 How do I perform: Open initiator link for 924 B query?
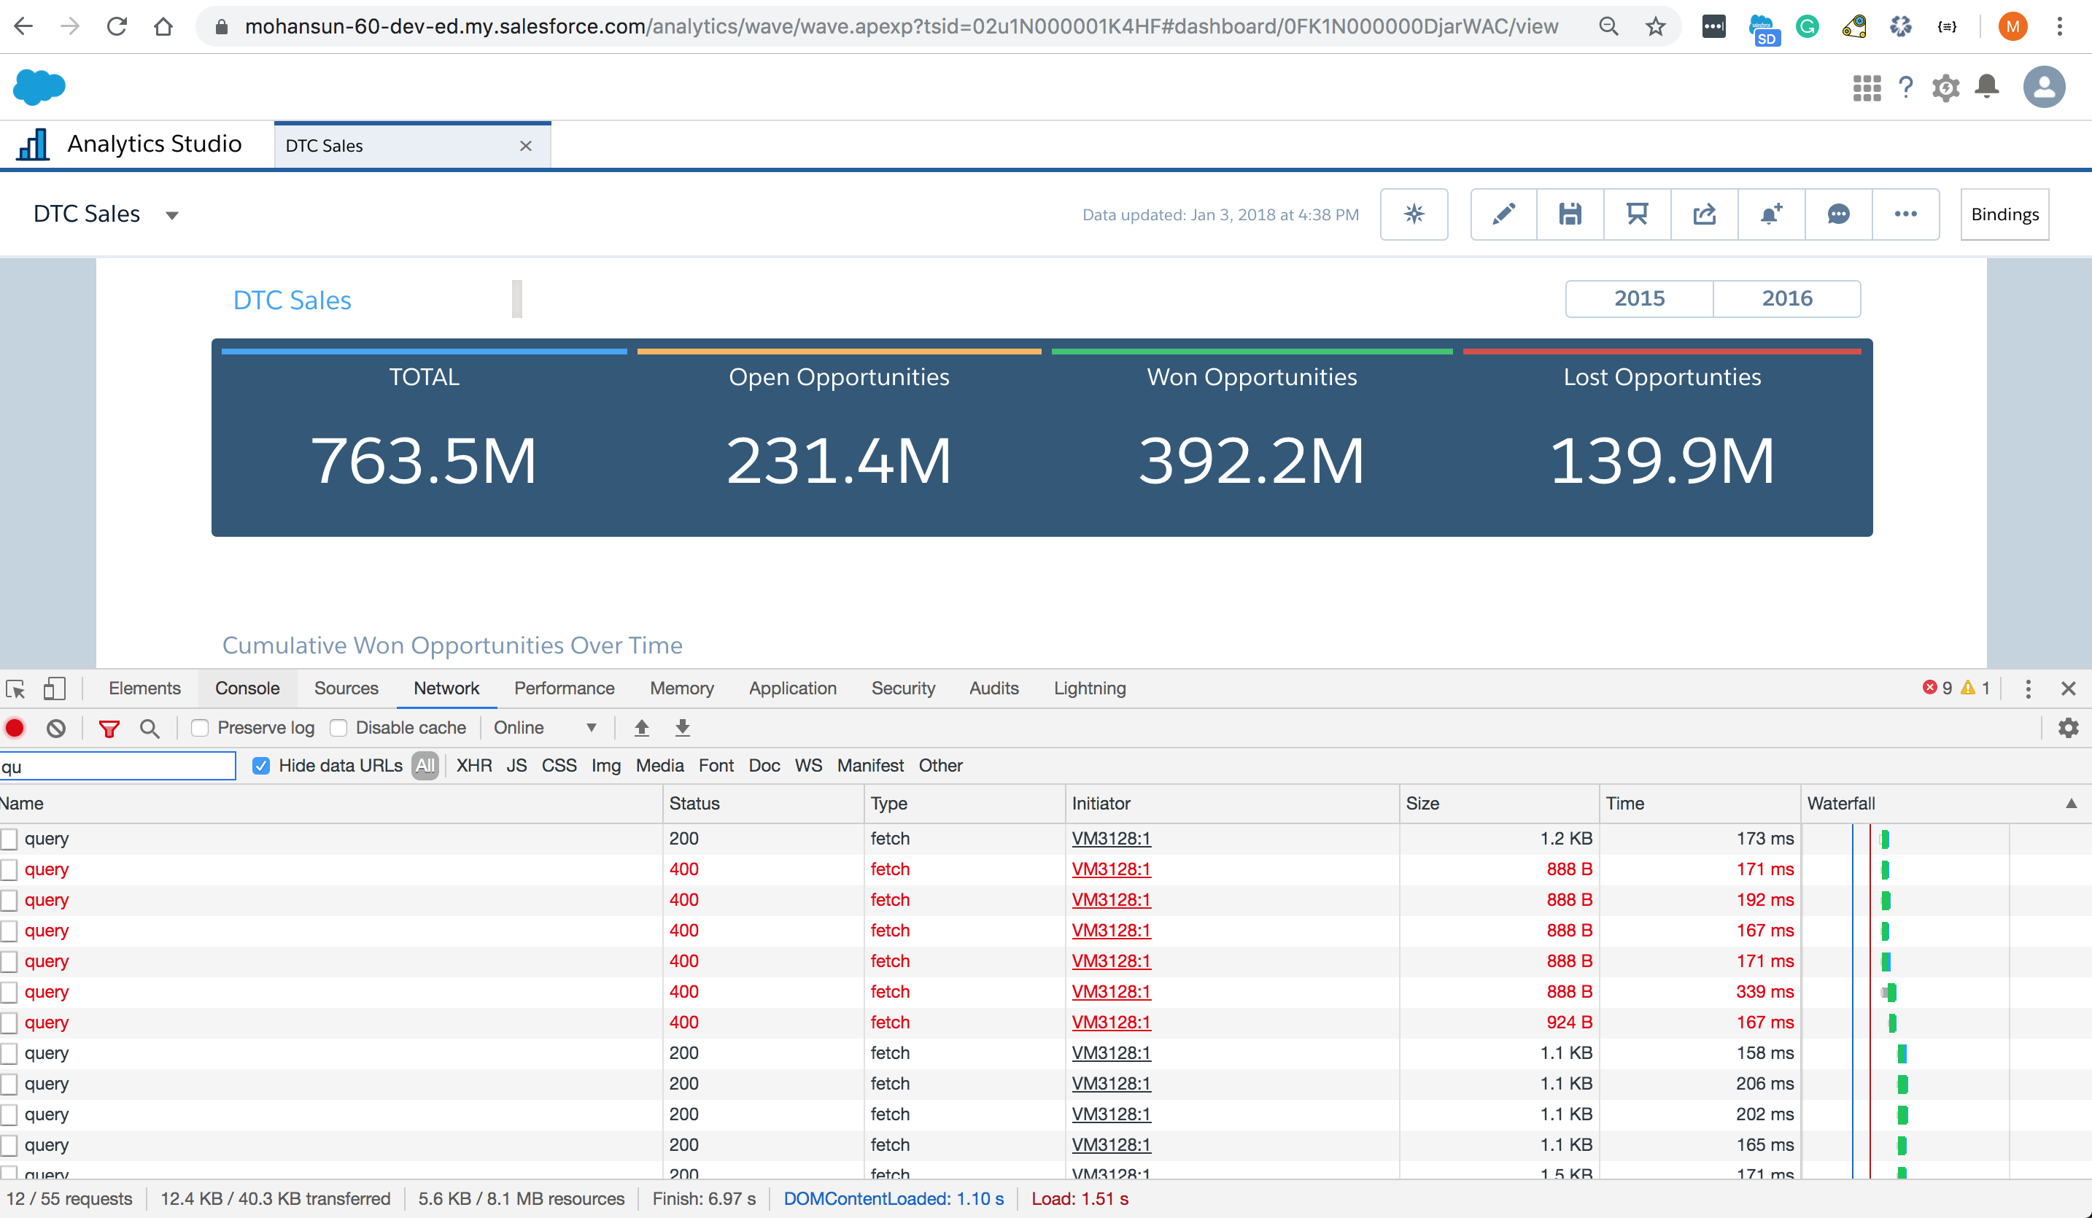[x=1111, y=1022]
